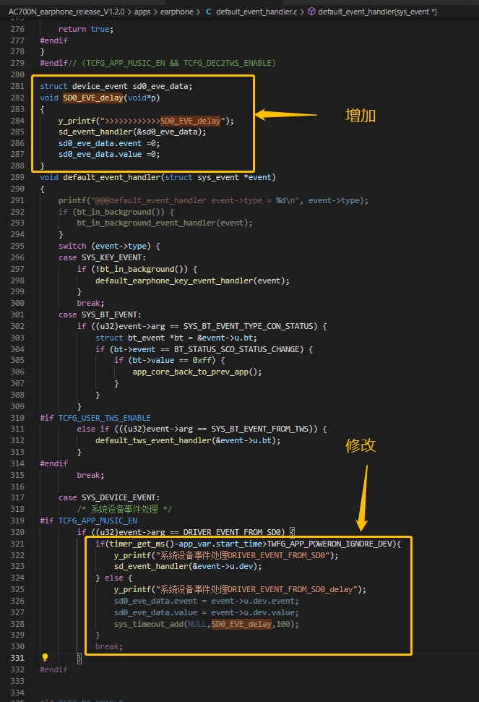This screenshot has width=479, height=702.
Task: Click 'sd0_eve_data.event =0;' on line 286
Action: (109, 143)
